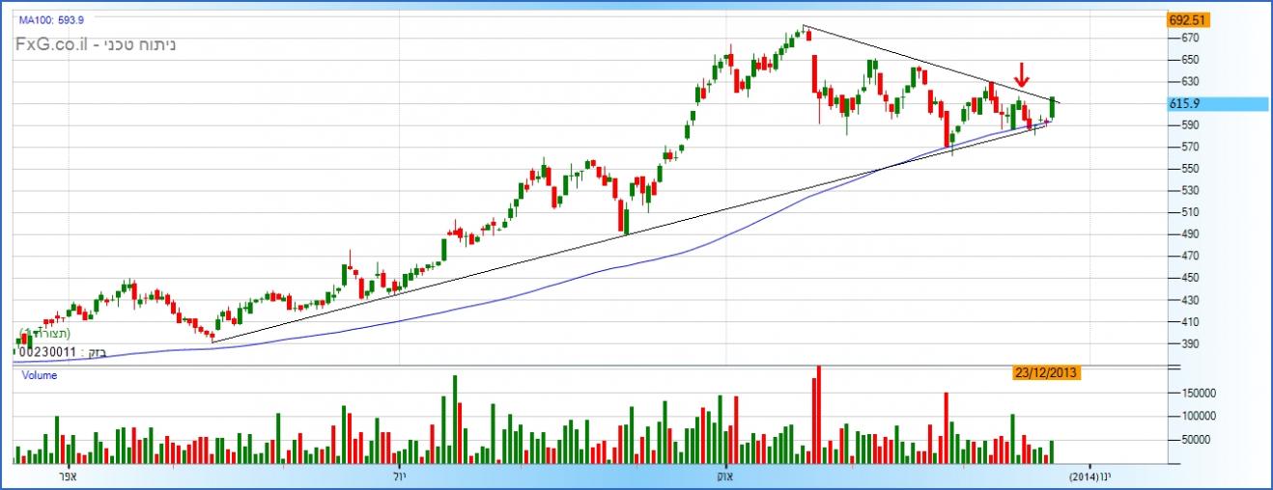Click the peak where descending trendline starts
The image size is (1273, 490).
(x=804, y=26)
